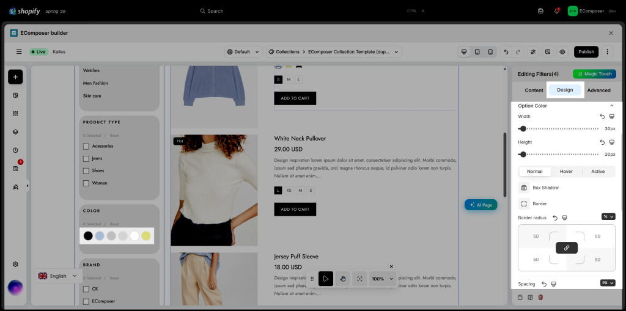Viewport: 626px width, 311px height.
Task: Click the Width slider handle
Action: [523, 128]
